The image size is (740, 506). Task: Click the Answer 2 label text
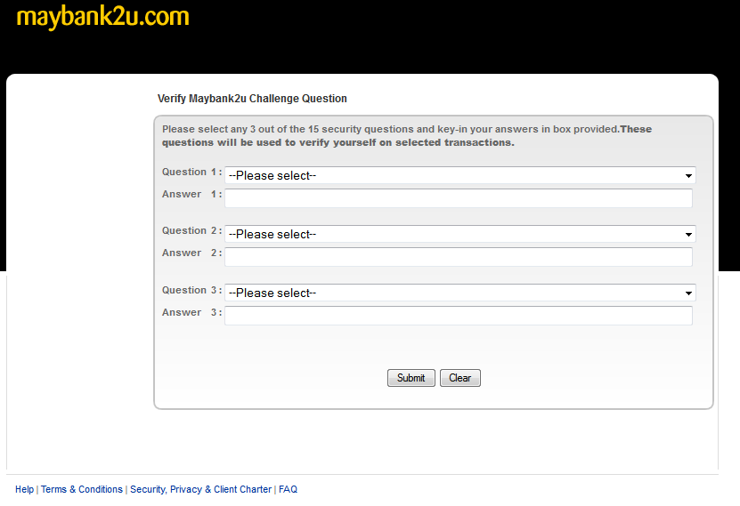coord(191,253)
